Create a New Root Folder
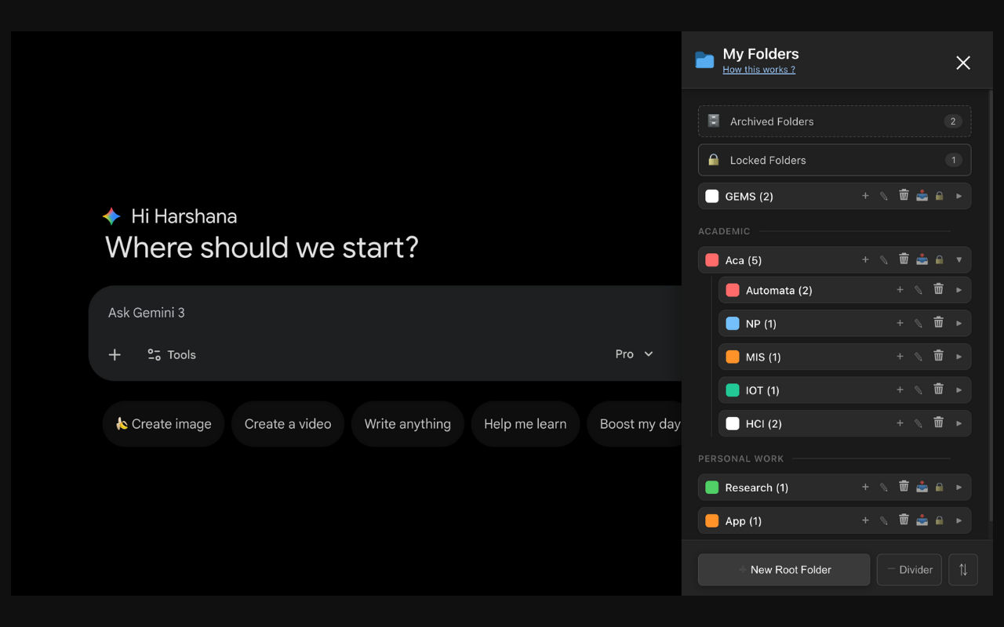 (x=784, y=570)
